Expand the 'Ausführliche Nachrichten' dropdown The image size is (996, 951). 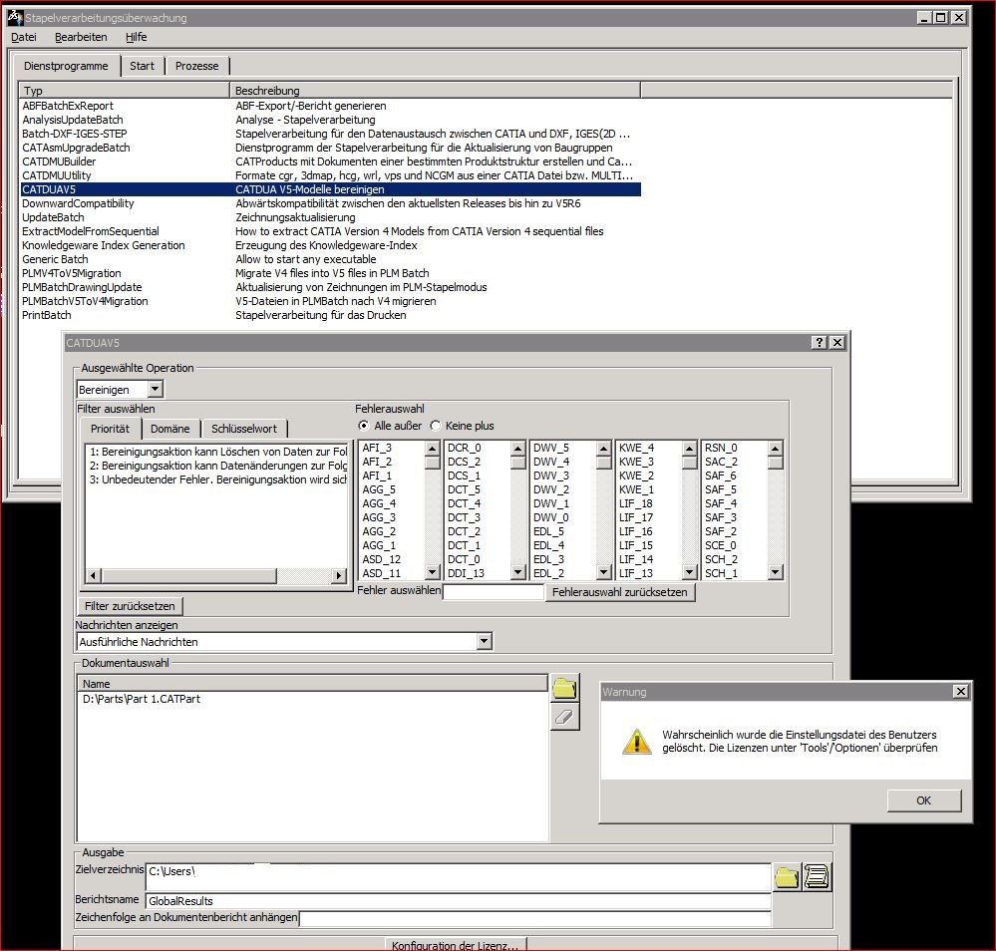(x=485, y=642)
